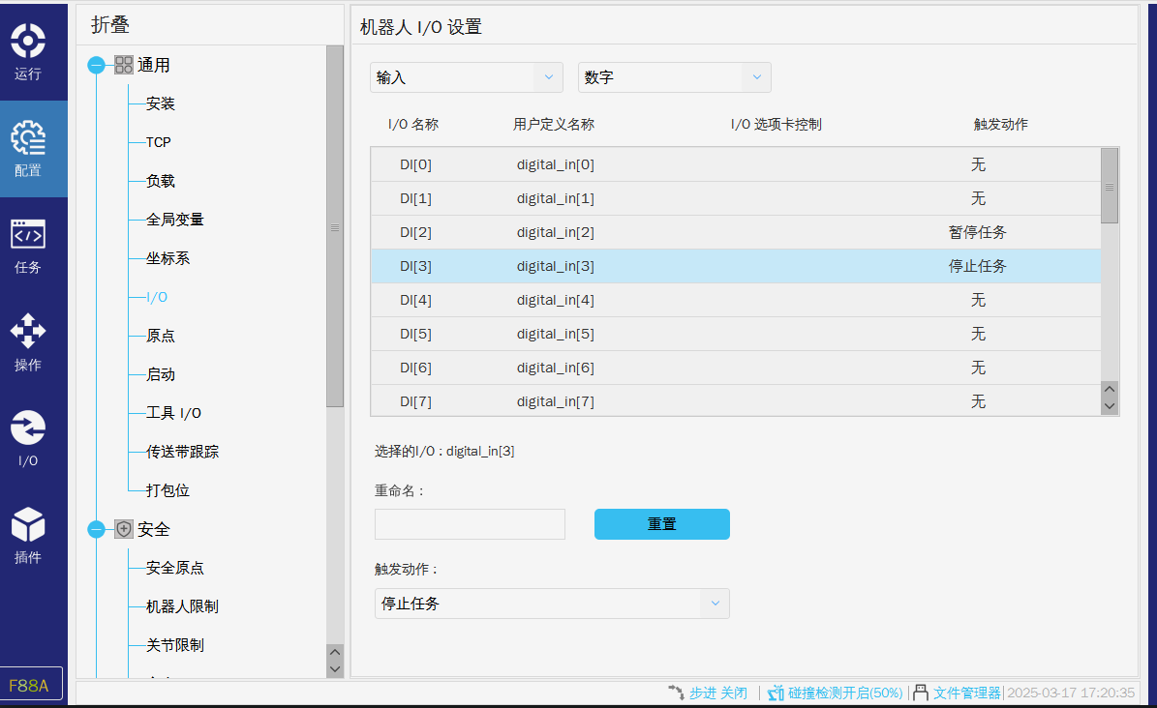Collapse the 通用 tree section
1157x708 pixels.
pyautogui.click(x=96, y=65)
